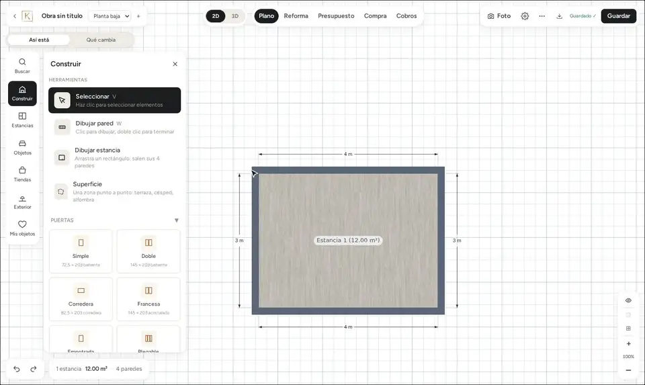This screenshot has height=385, width=645.
Task: Click the Guardar button
Action: click(618, 16)
